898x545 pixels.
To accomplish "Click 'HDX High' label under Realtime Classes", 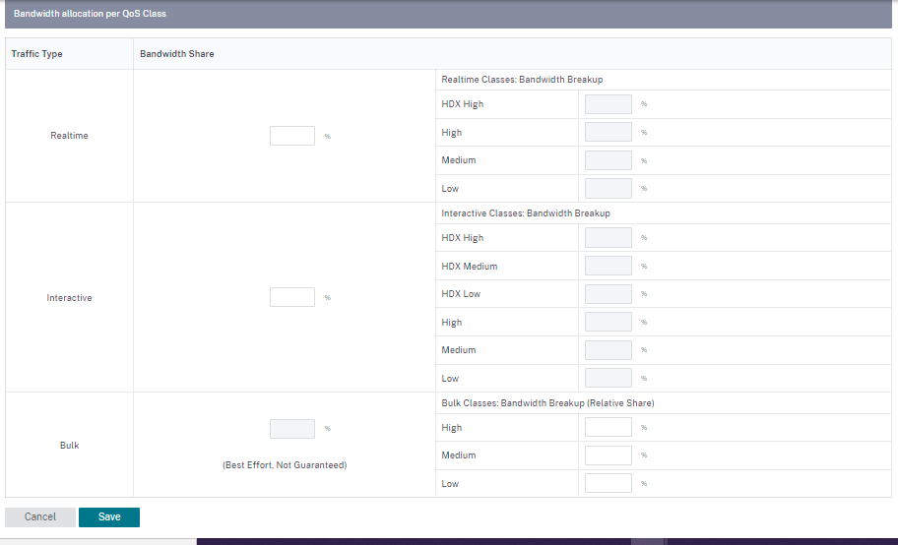I will pyautogui.click(x=462, y=104).
